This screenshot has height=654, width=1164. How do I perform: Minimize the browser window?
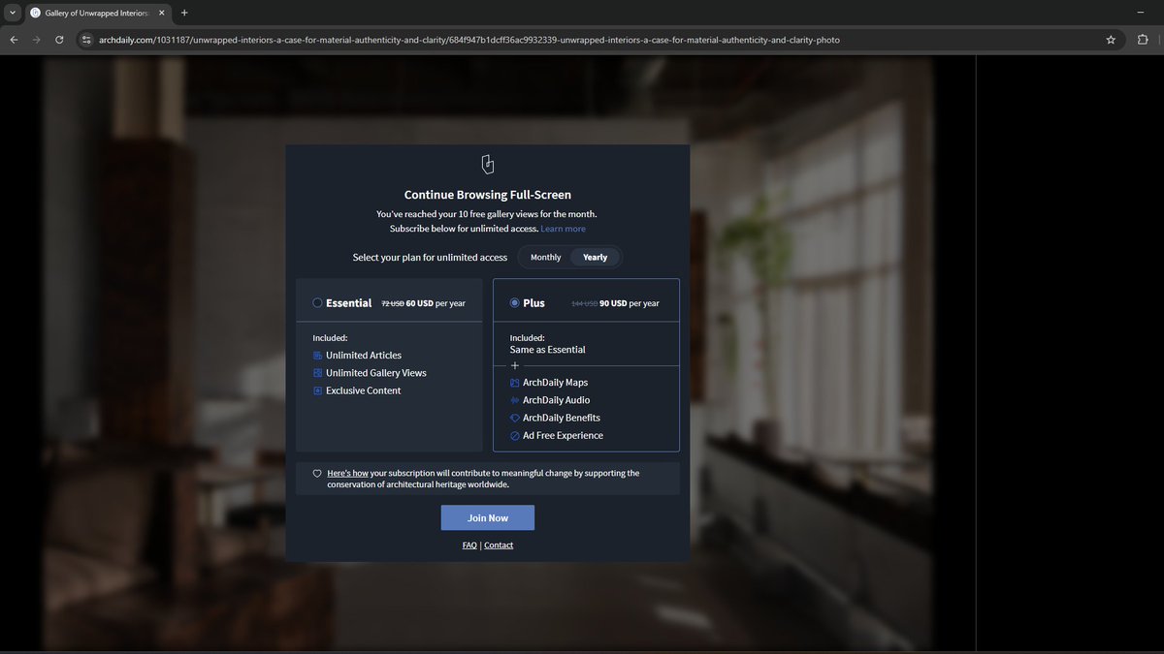1141,13
